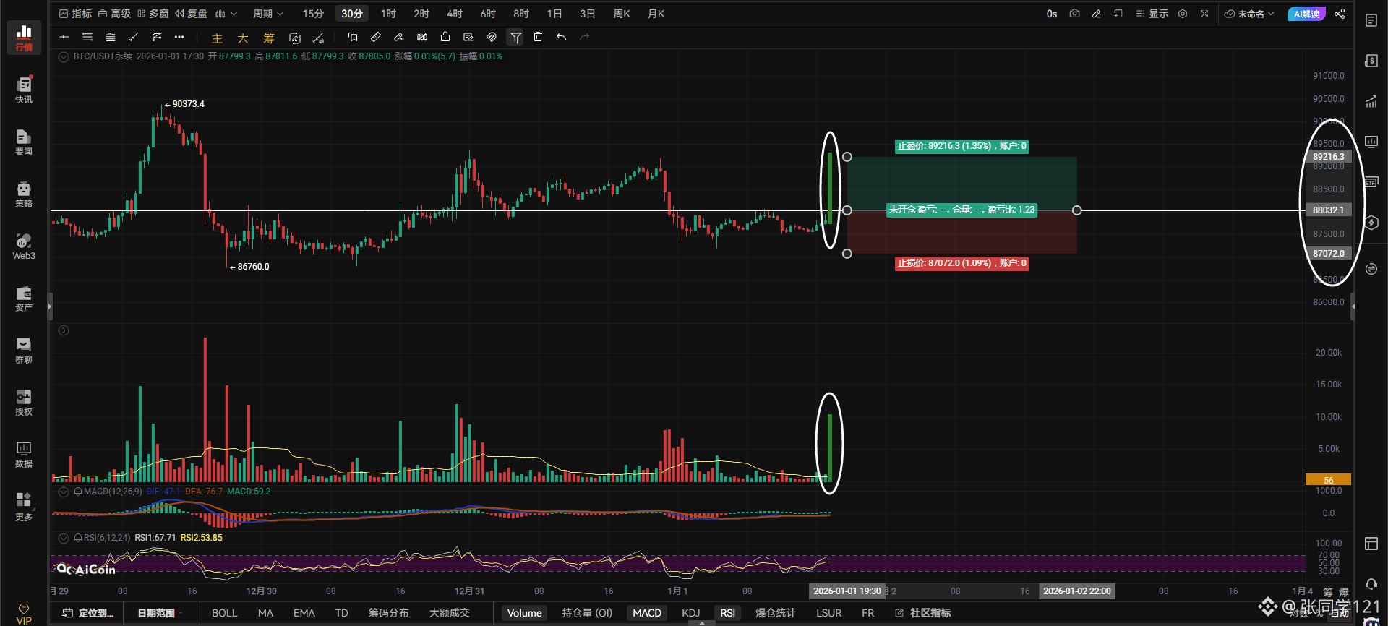Open candlestick chart type dropdown
This screenshot has width=1388, height=626.
[226, 14]
